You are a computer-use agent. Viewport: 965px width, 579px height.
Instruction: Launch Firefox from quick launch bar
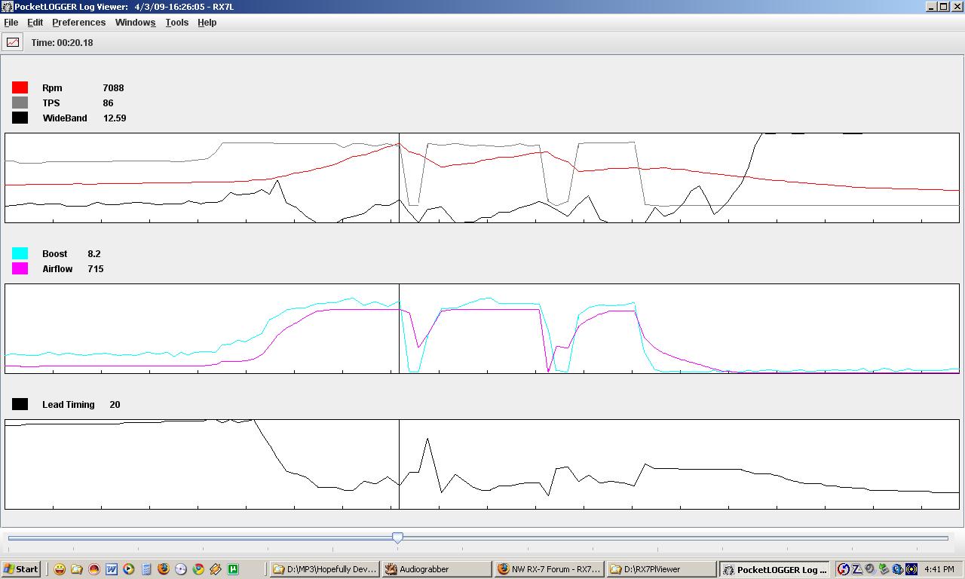pyautogui.click(x=164, y=569)
